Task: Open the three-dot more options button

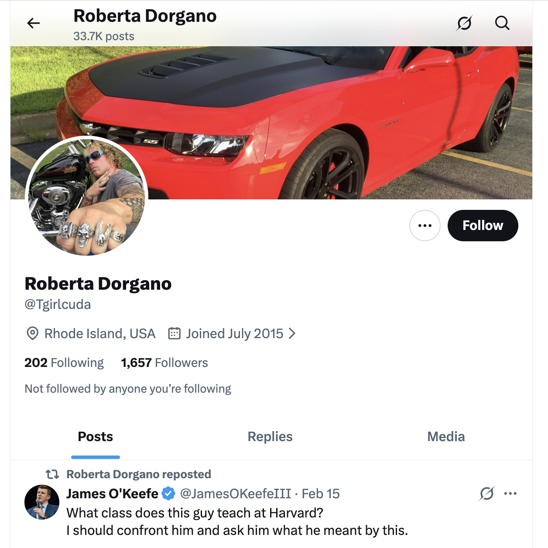Action: tap(425, 226)
